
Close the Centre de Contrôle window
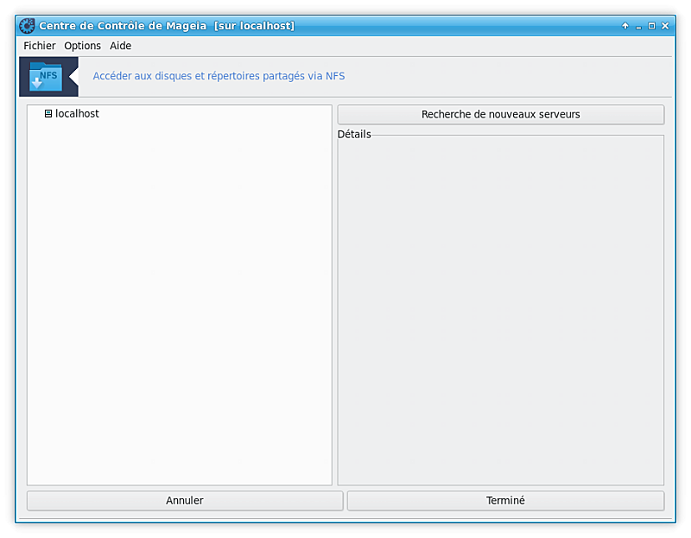[665, 26]
